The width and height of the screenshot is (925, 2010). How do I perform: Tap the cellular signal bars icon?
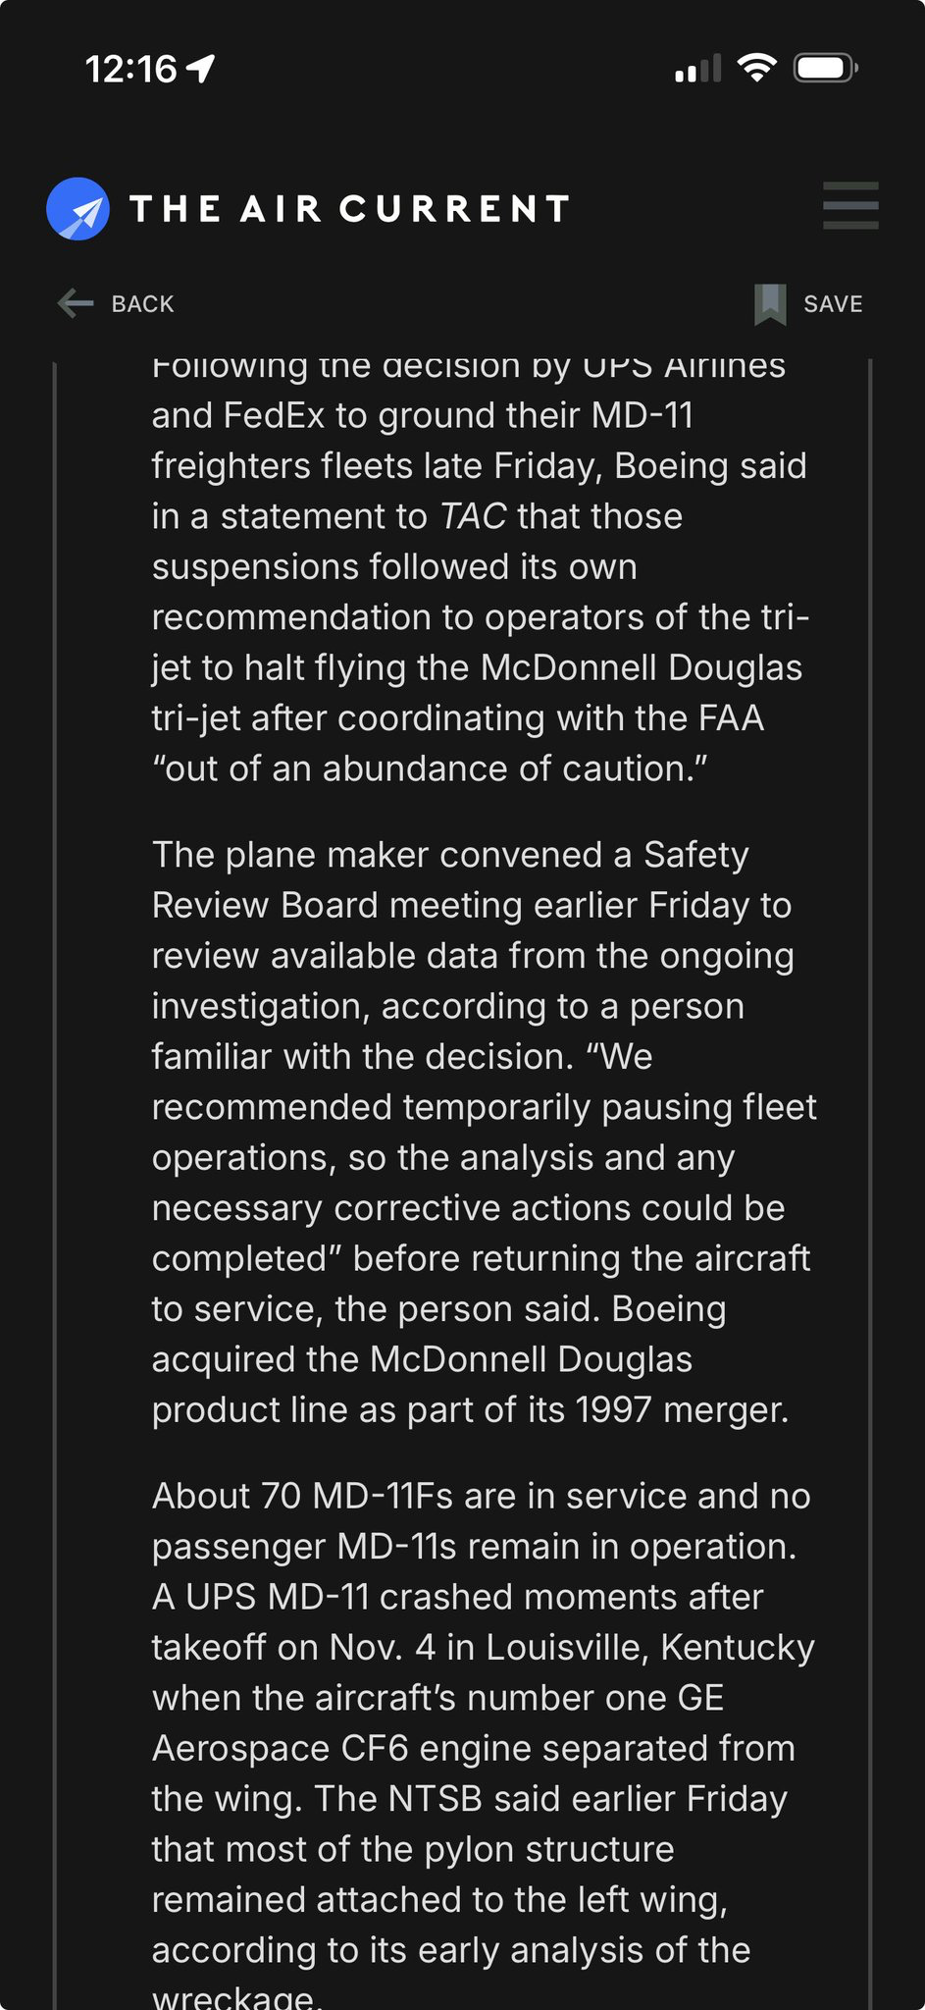point(697,69)
